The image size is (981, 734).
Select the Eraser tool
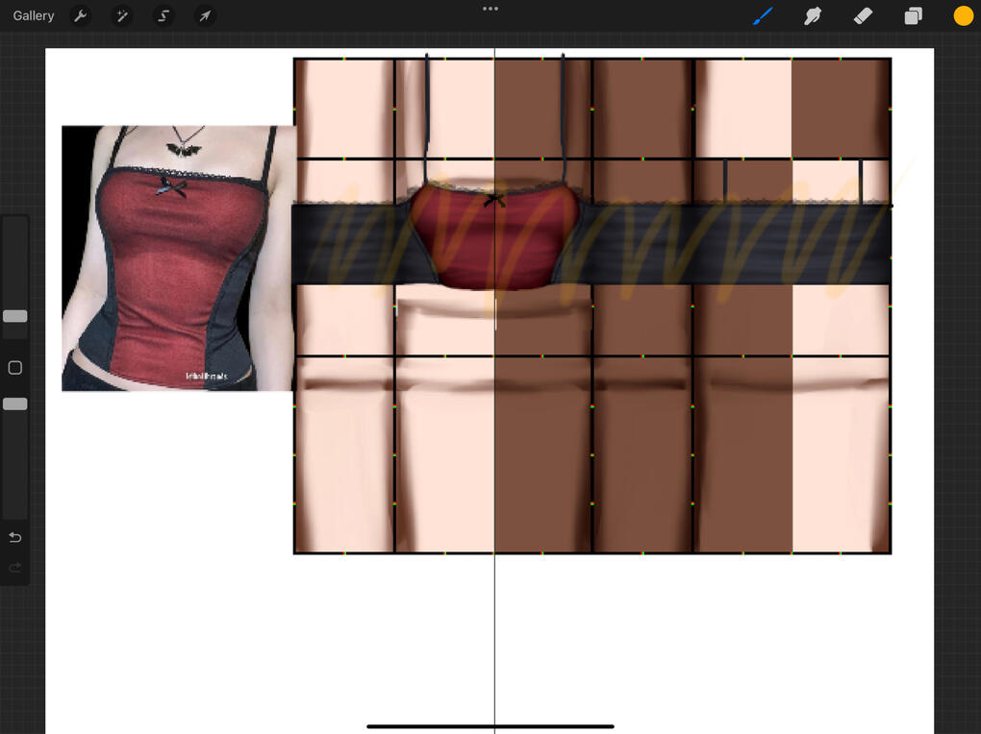[x=863, y=16]
